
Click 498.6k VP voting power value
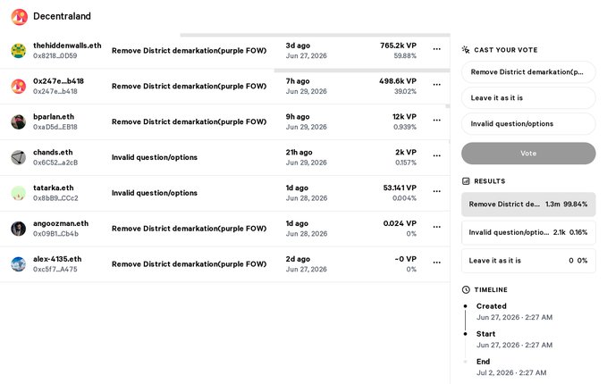pyautogui.click(x=398, y=81)
